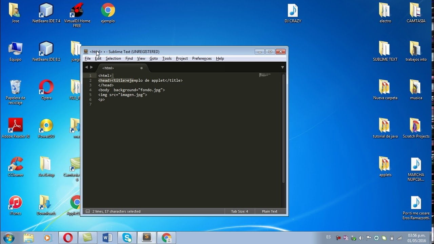Open the Windows Start menu
The image size is (434, 244).
9,238
